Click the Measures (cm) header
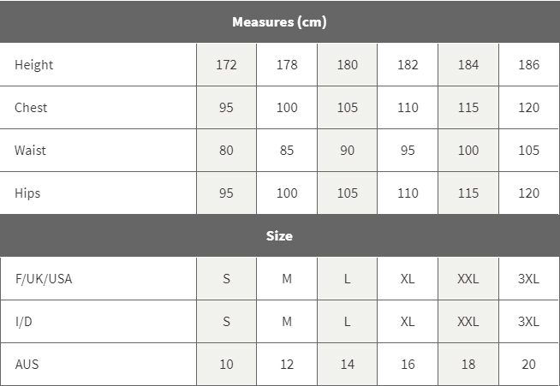Viewport: 560px width, 386px height. click(279, 22)
